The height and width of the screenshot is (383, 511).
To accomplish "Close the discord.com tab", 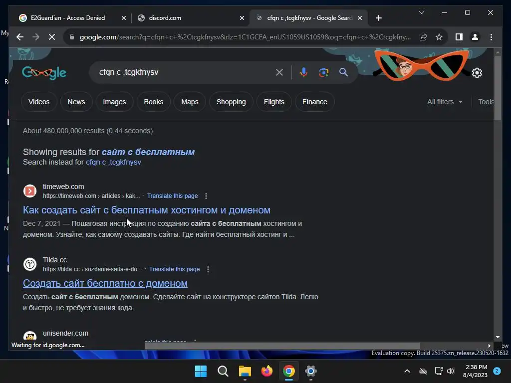I will coord(242,18).
